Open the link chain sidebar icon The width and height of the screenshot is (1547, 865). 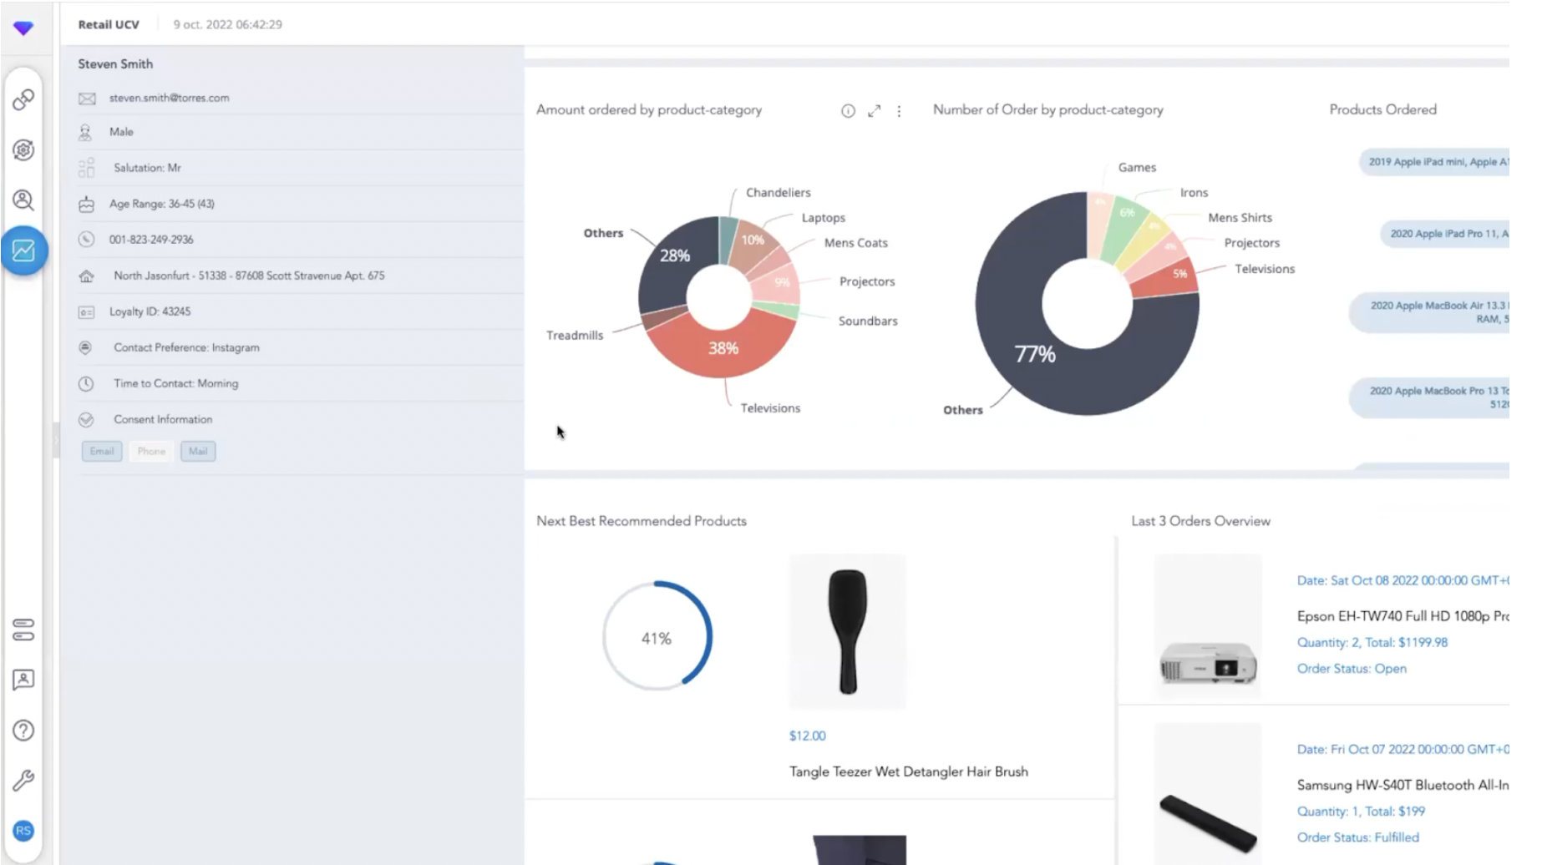coord(23,100)
